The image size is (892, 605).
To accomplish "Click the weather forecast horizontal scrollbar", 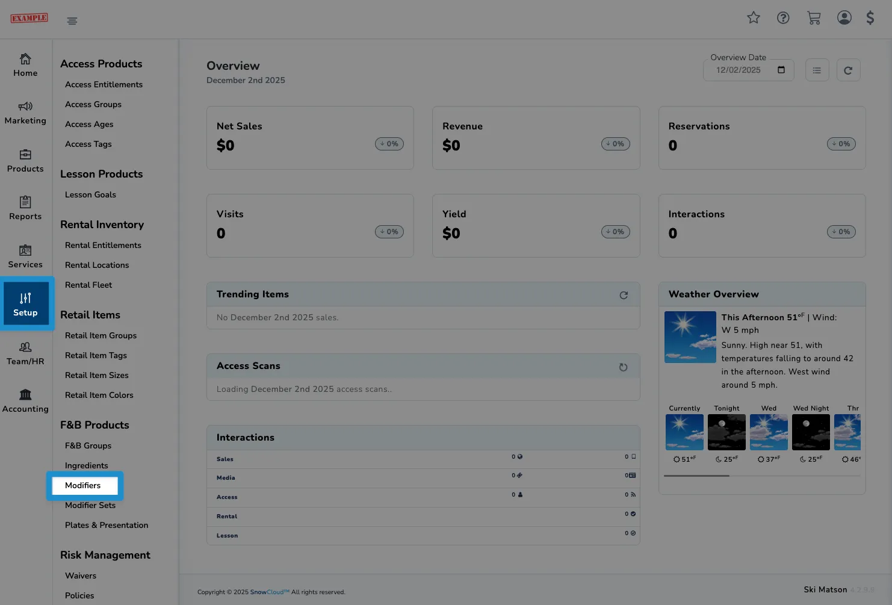I will (696, 476).
